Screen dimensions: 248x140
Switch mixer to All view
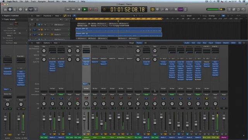tap(146, 43)
